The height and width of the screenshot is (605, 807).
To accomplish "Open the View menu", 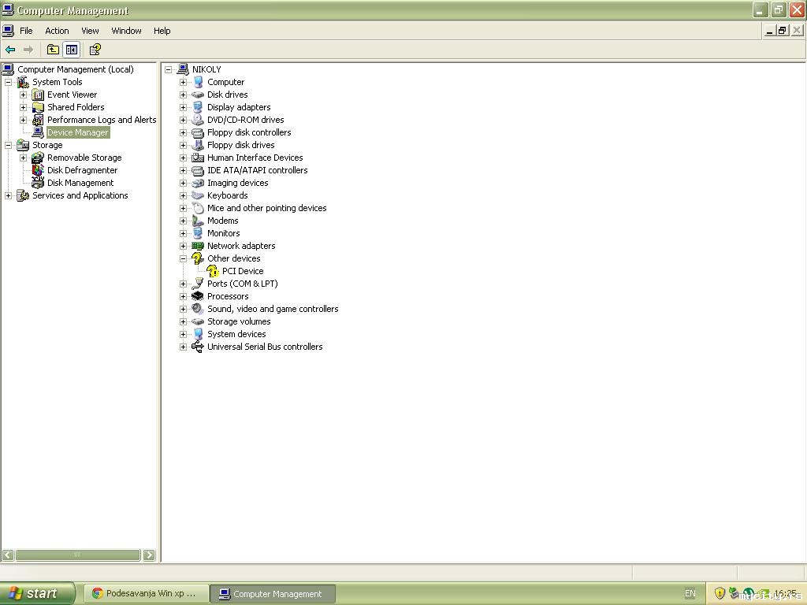I will (90, 31).
